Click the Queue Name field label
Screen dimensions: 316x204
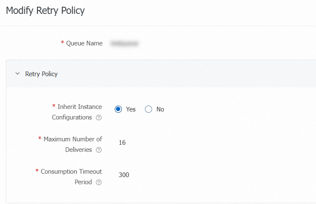point(84,43)
